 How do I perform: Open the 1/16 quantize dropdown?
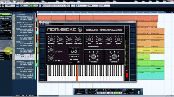(105, 5)
